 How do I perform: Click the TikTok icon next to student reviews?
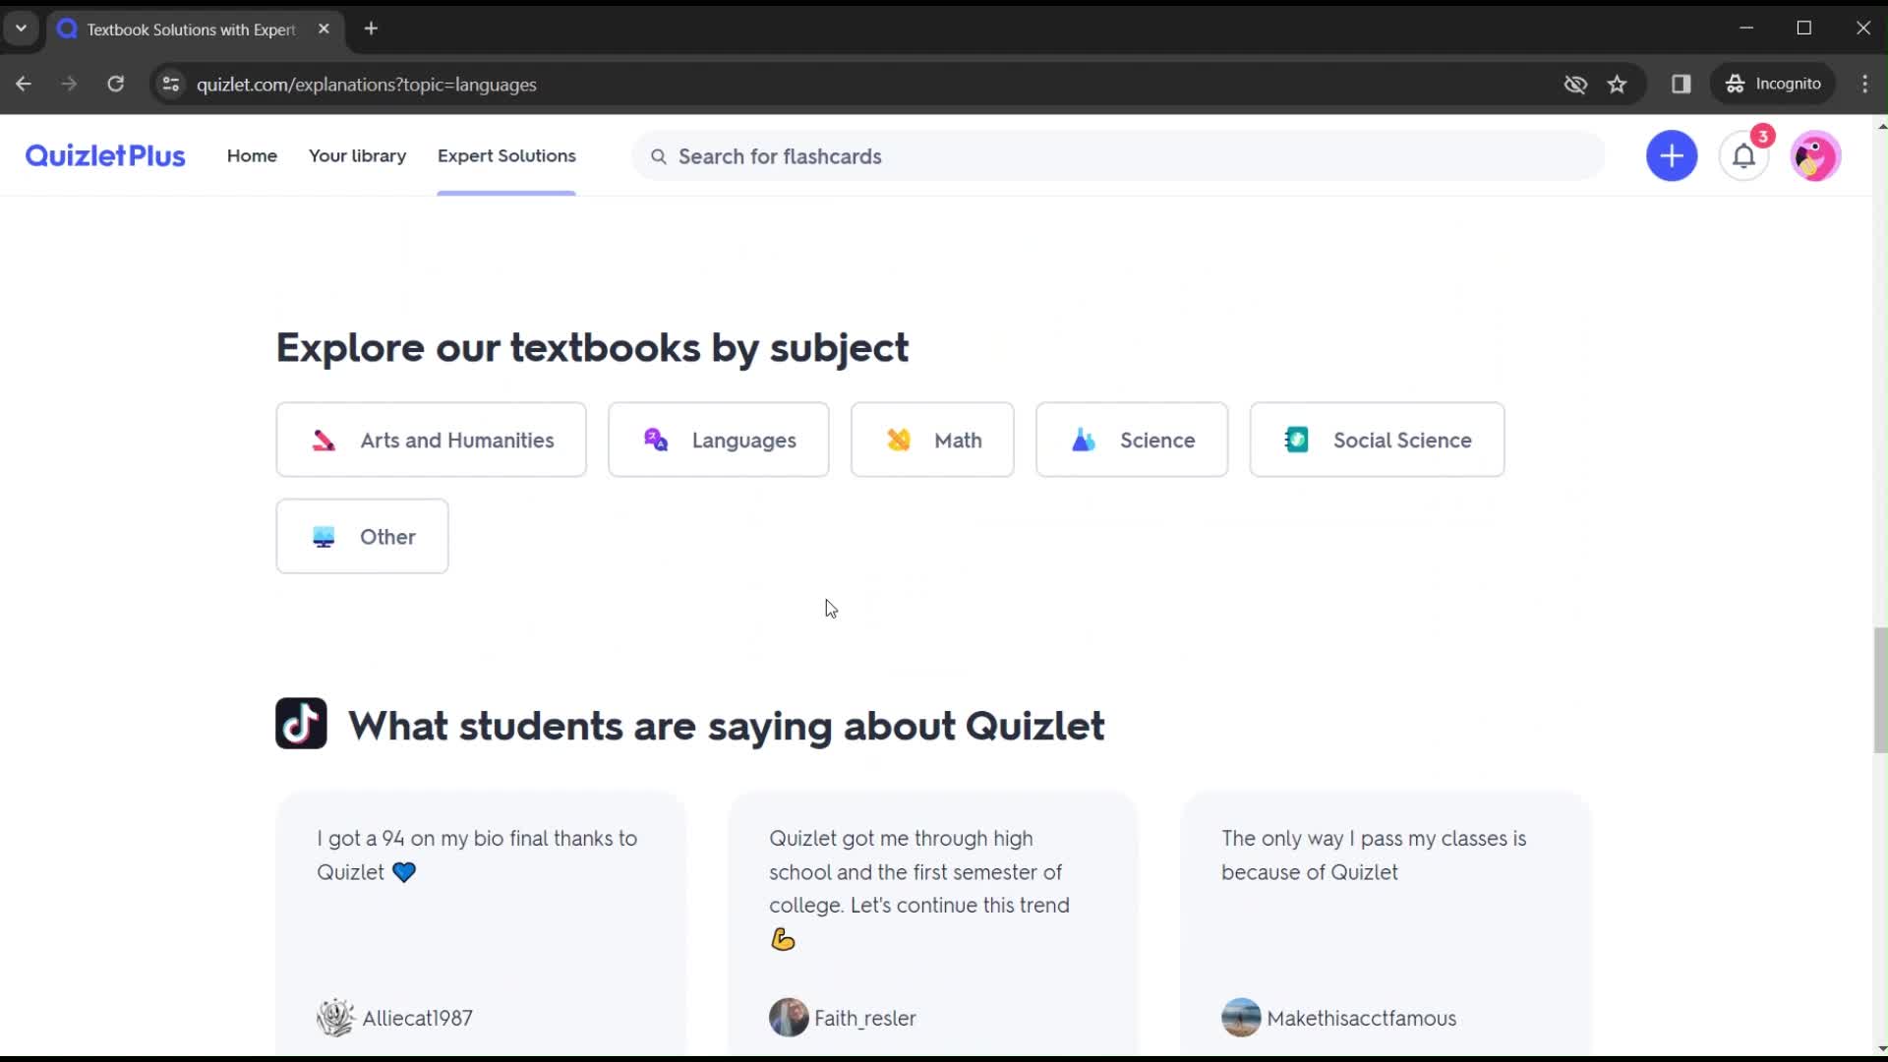(300, 724)
